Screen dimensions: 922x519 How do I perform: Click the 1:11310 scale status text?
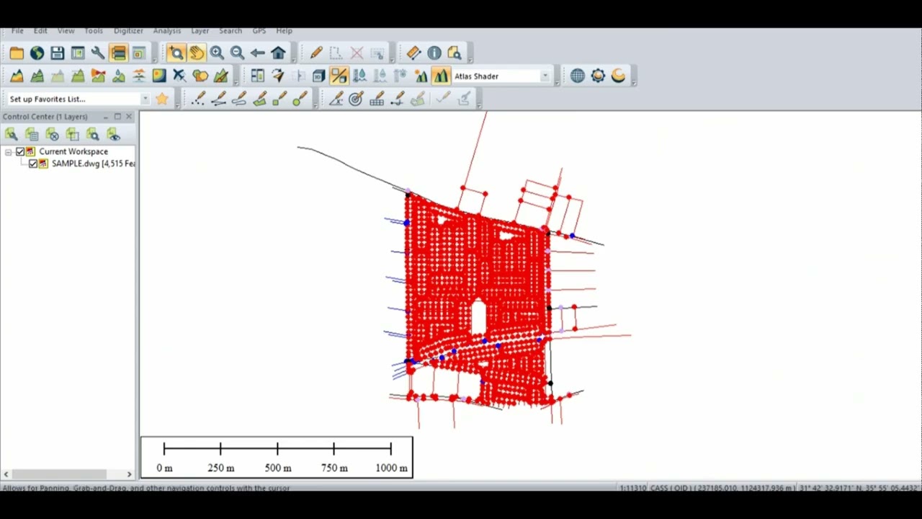click(x=632, y=488)
